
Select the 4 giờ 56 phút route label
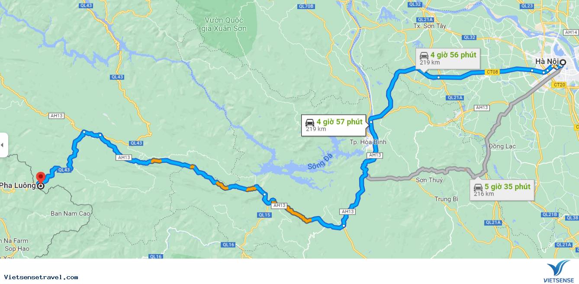(448, 58)
